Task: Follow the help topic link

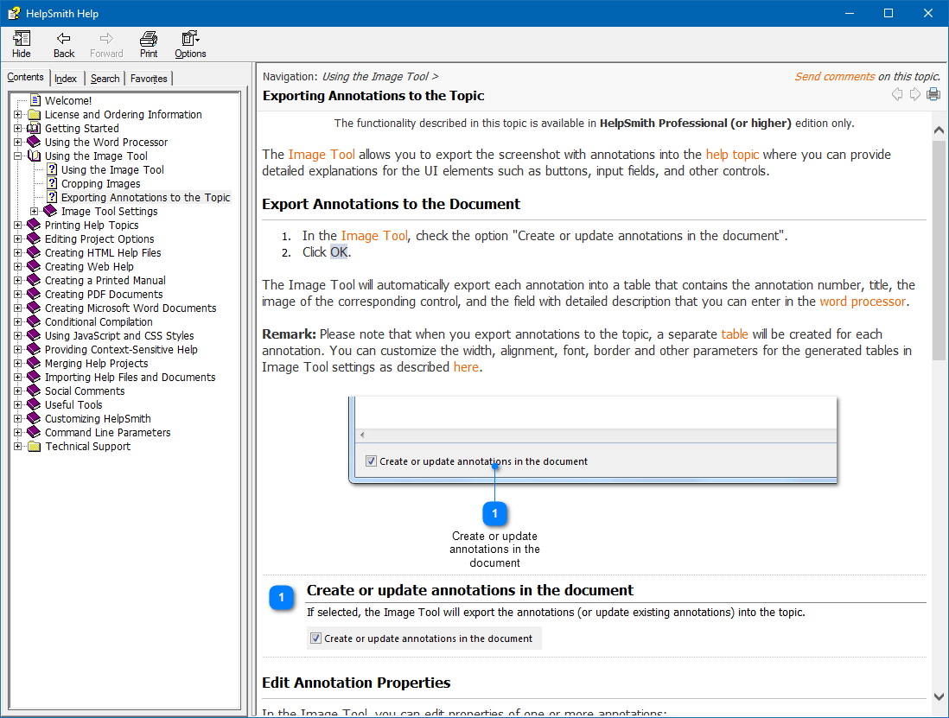Action: [x=732, y=155]
